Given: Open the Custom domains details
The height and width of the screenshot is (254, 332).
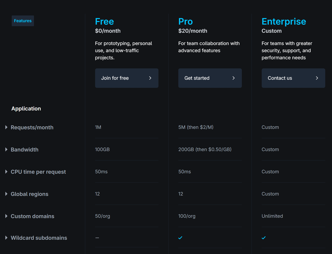Looking at the screenshot, I should [x=6, y=216].
